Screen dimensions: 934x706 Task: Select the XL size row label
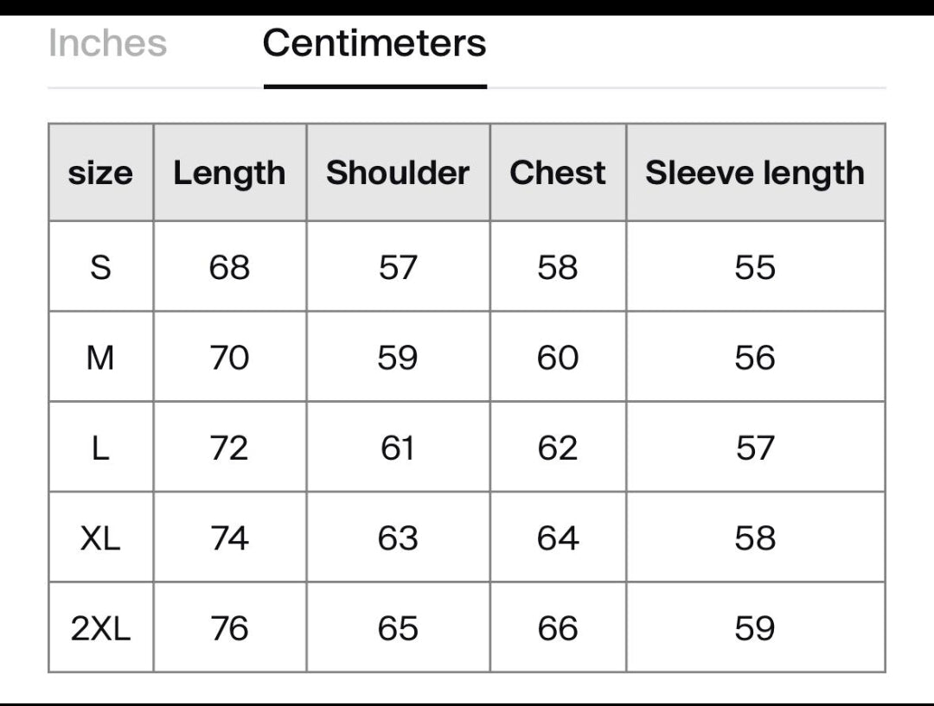pyautogui.click(x=100, y=538)
